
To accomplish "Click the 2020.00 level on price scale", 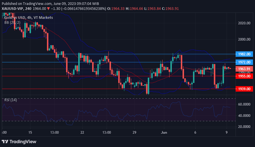I will point(244,23).
